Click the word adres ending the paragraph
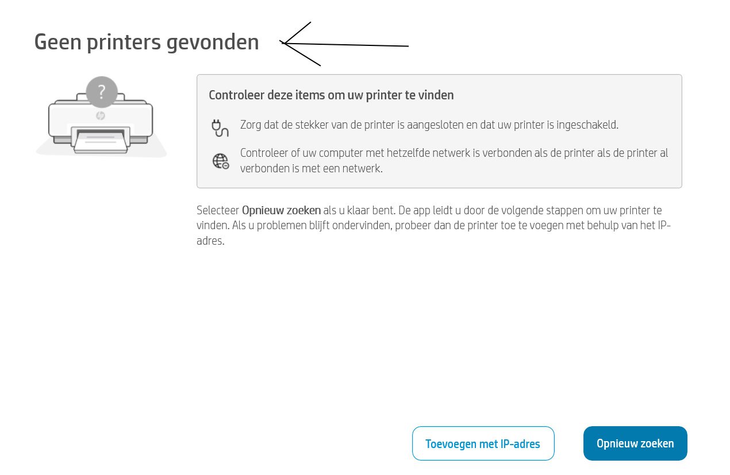The height and width of the screenshot is (475, 730). coord(210,241)
